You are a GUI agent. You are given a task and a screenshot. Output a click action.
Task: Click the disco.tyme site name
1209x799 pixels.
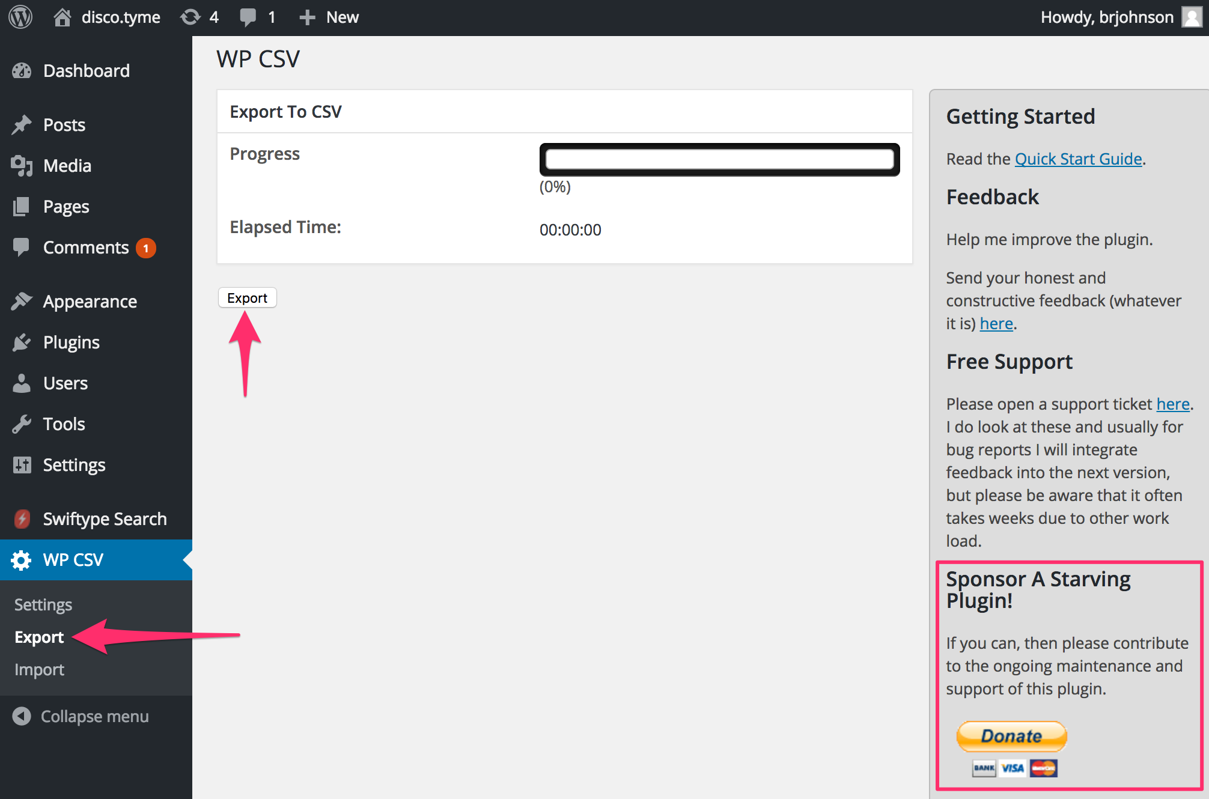pos(121,17)
